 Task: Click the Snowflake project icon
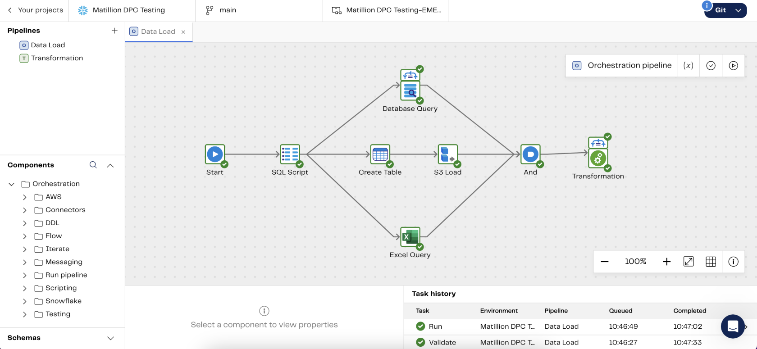83,10
